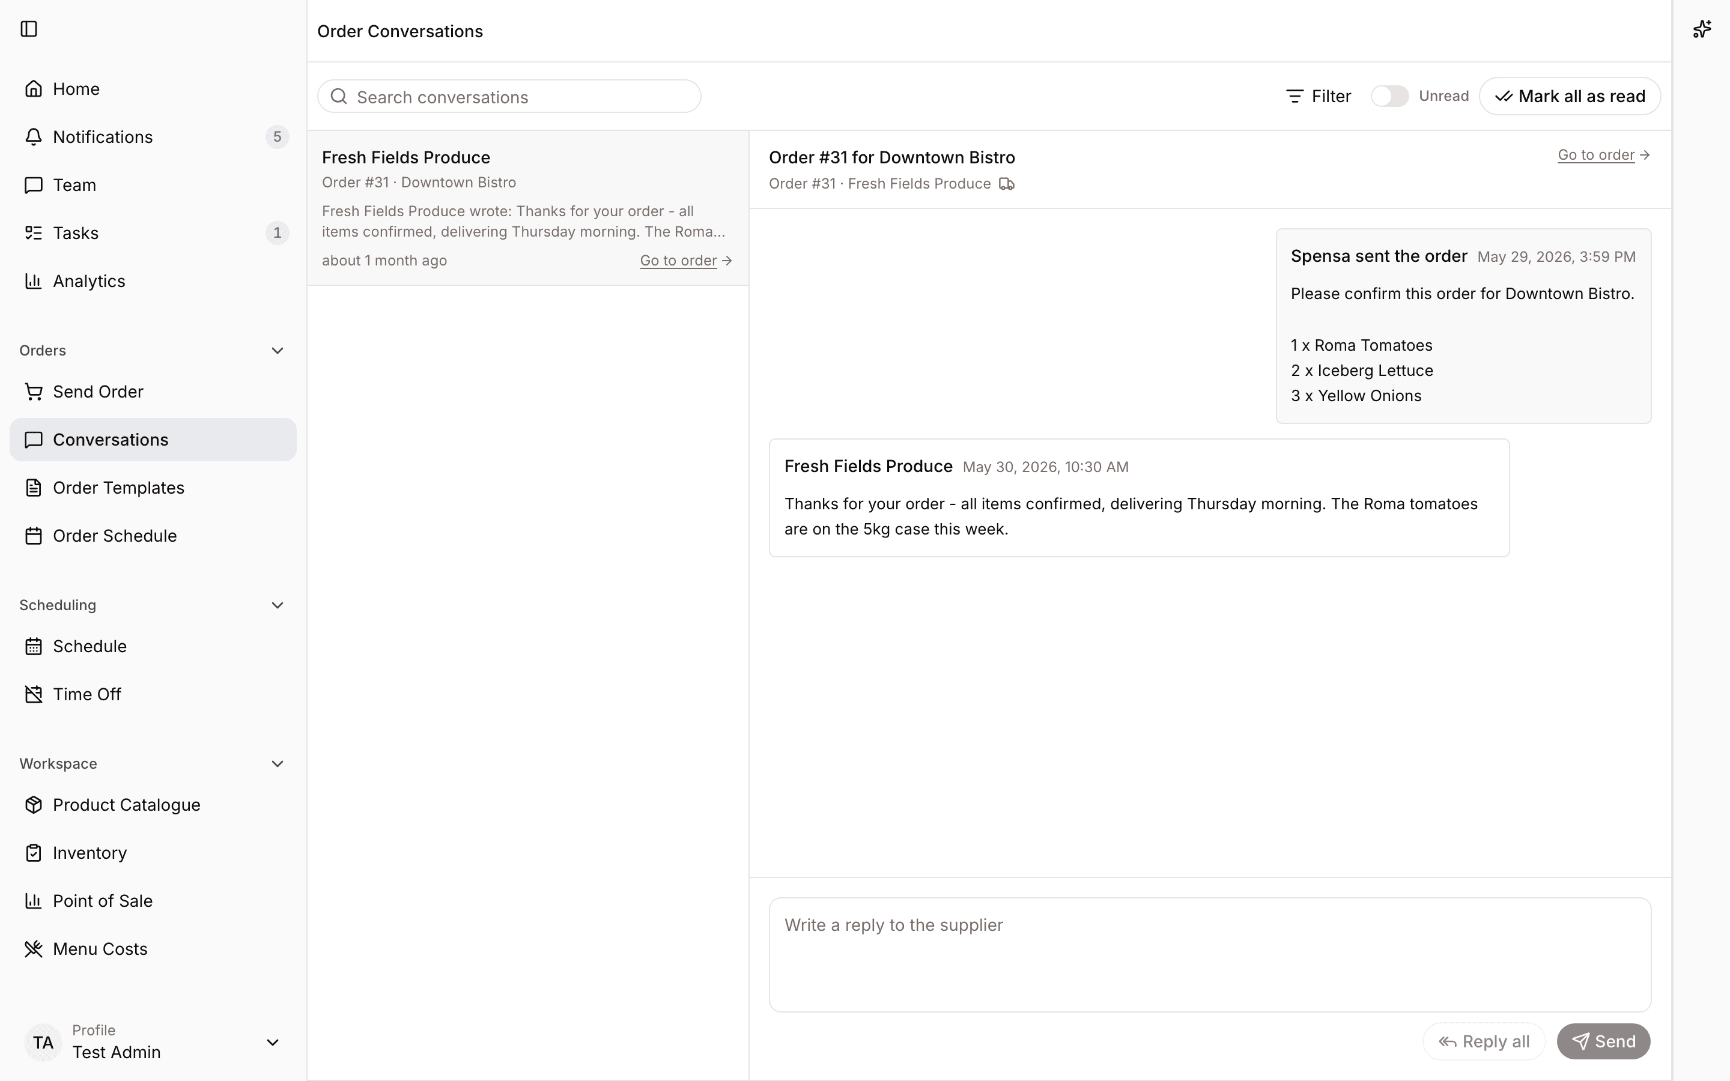Viewport: 1730px width, 1081px height.
Task: Click Mark all as read button
Action: [1570, 96]
